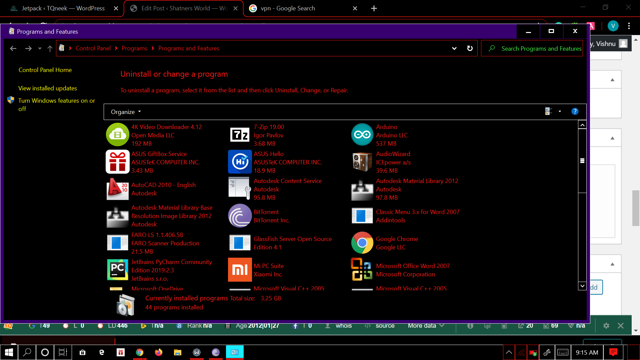The width and height of the screenshot is (640, 360).
Task: Open Control Panel Home link
Action: (45, 70)
